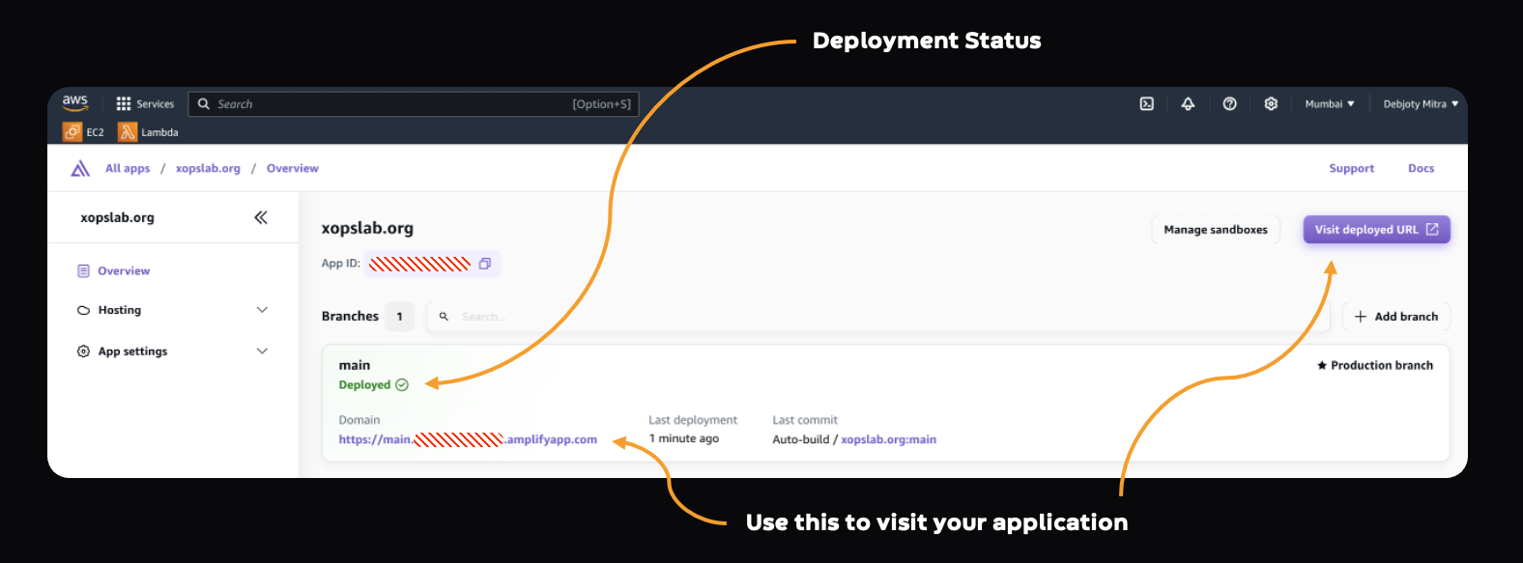Open the Services grid menu
Viewport: 1523px width, 563px height.
[145, 103]
